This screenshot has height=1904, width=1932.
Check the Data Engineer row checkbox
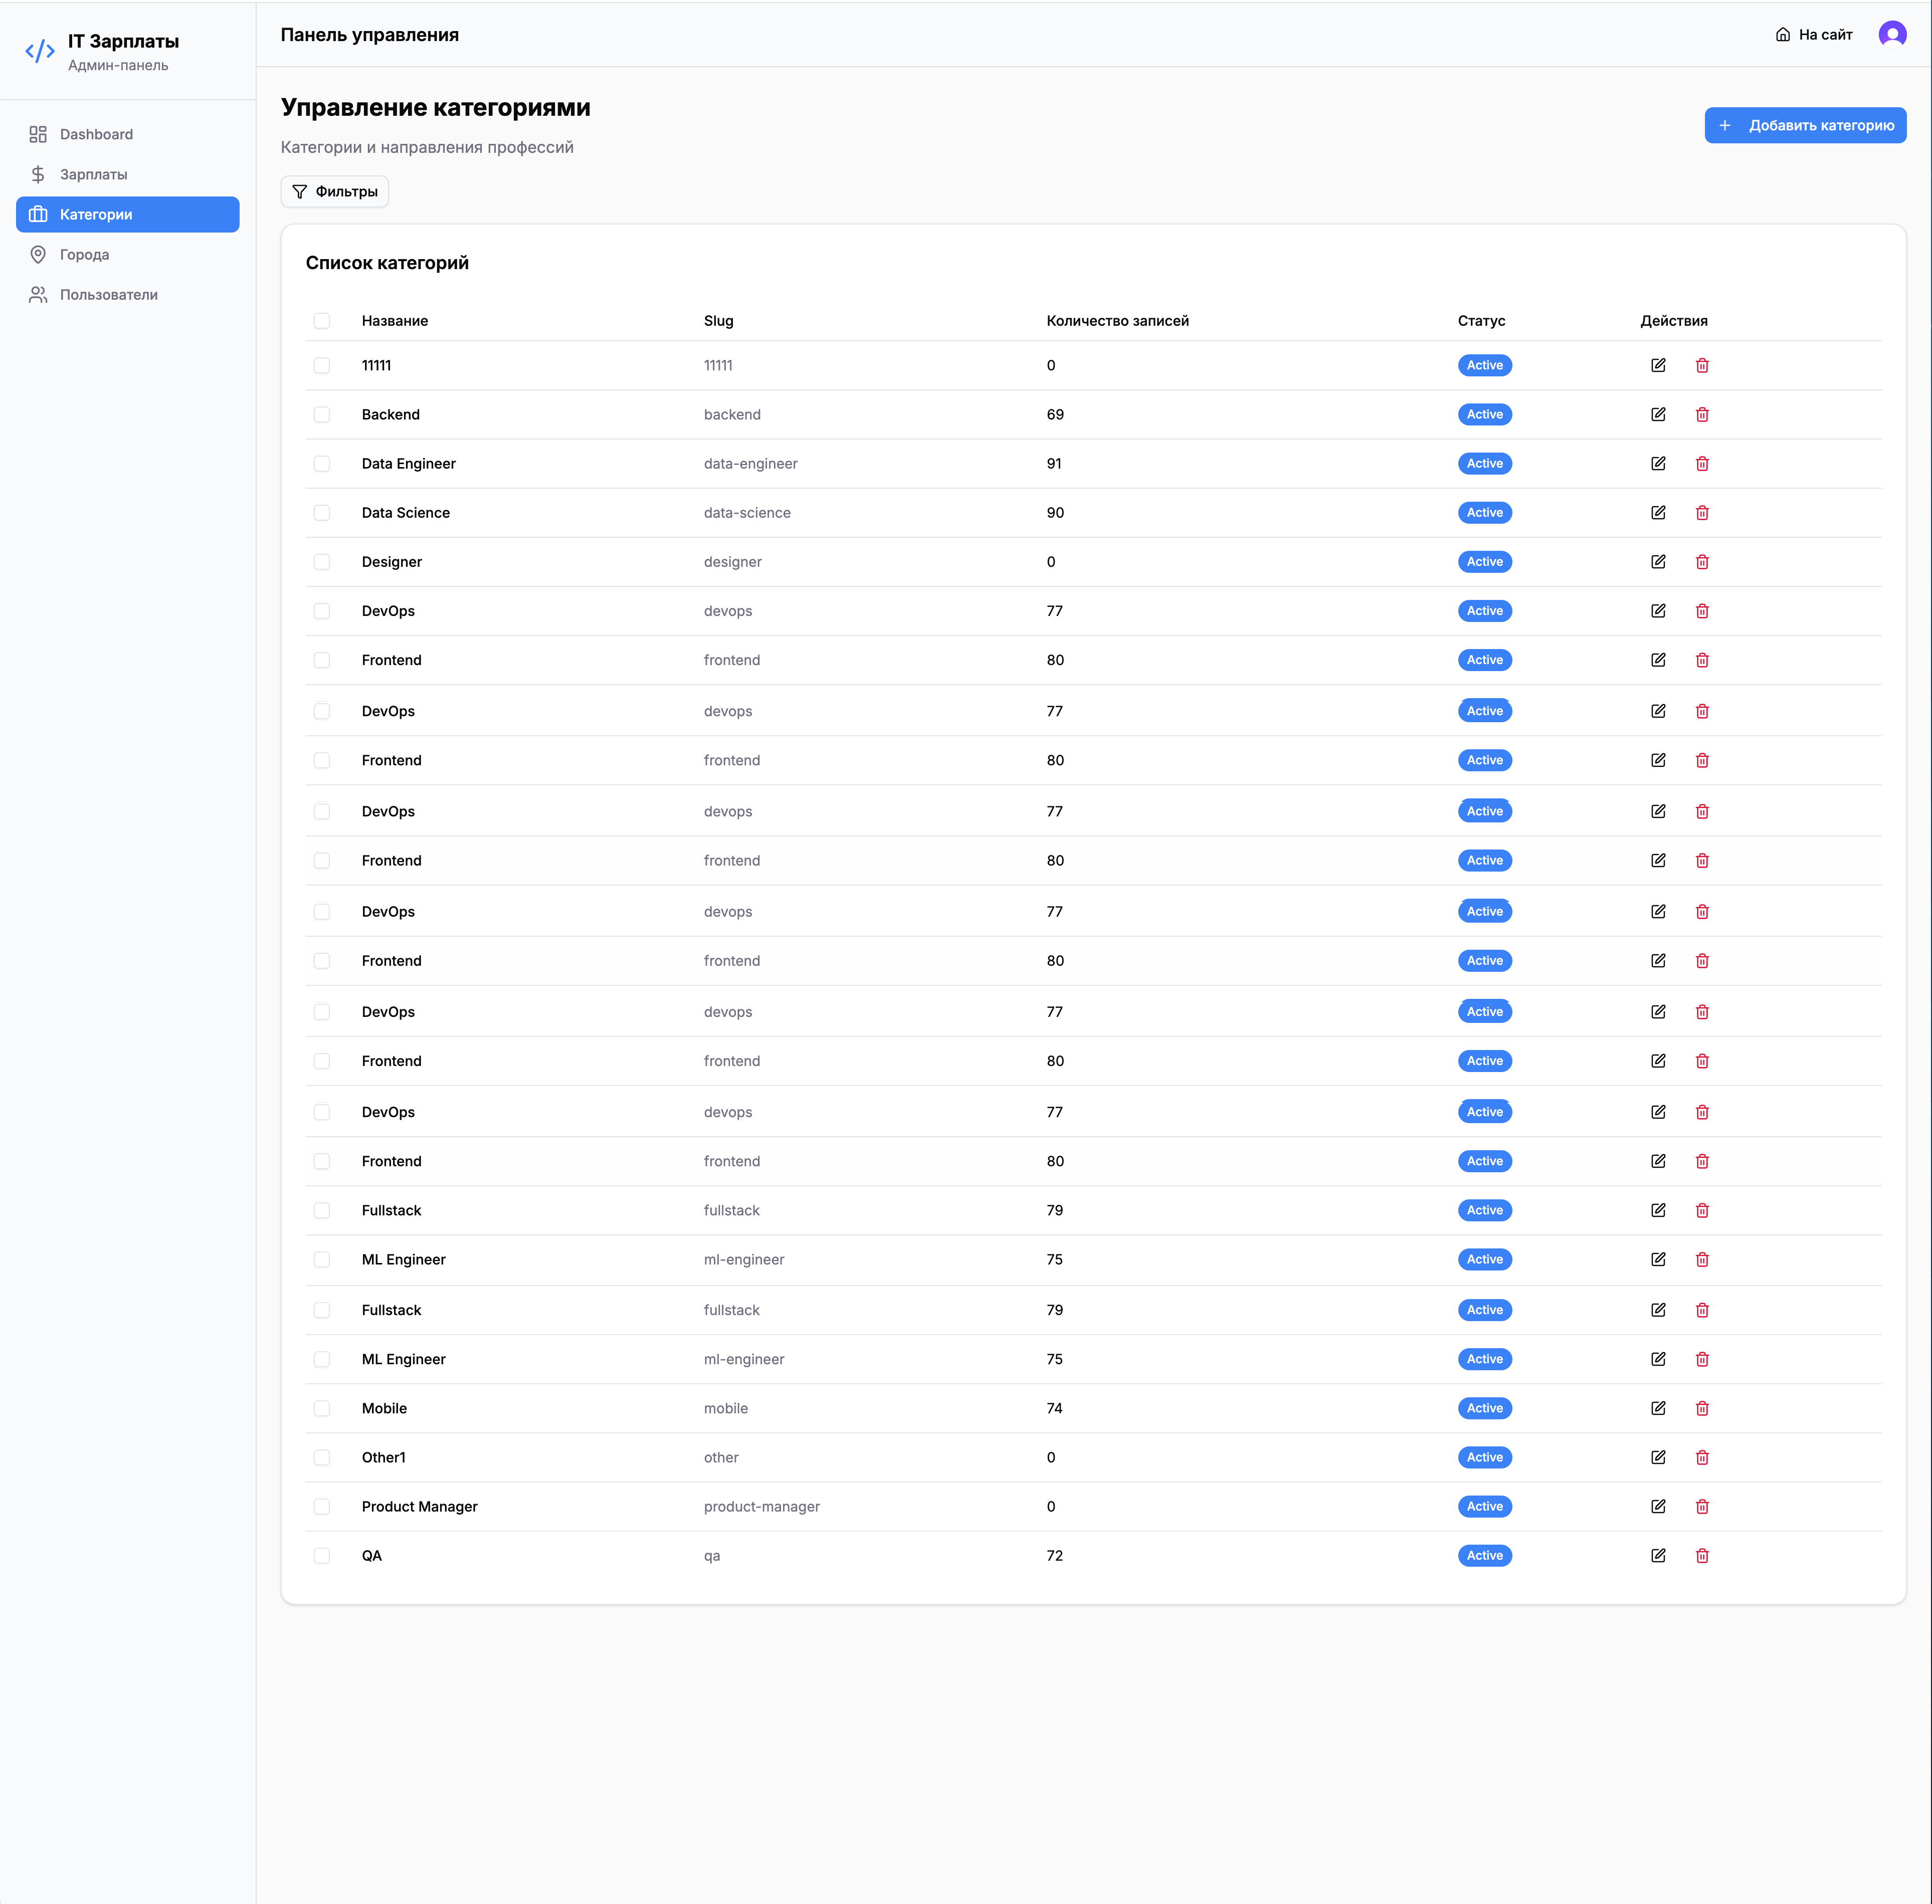pos(321,463)
